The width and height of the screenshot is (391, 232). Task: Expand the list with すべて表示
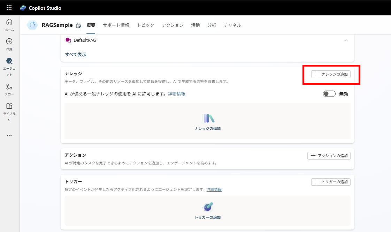pyautogui.click(x=76, y=54)
